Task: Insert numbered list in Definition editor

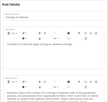Action: tap(91, 33)
